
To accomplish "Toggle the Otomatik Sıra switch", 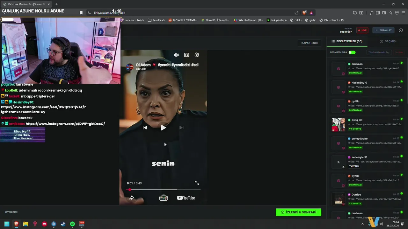I will point(352,52).
